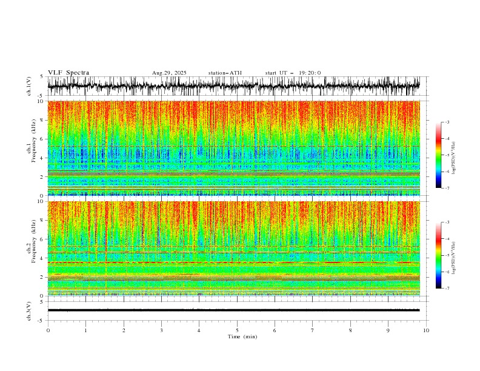Screen dimensions: 480x371
Task: Click the date "Aug.29, 2025"
Action: pos(169,73)
